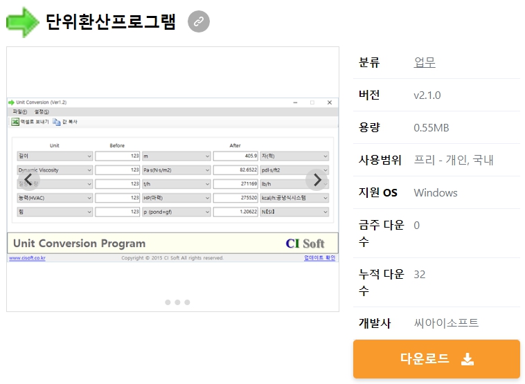Show next screenshot with right arrow
This screenshot has height=384, width=525.
(317, 180)
